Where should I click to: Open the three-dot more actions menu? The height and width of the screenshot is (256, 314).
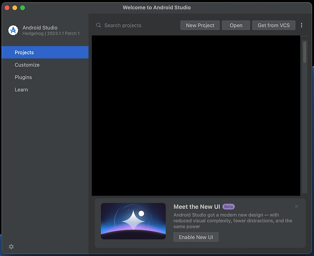301,25
